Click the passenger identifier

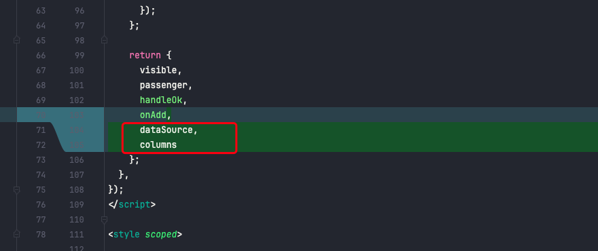[x=164, y=85]
